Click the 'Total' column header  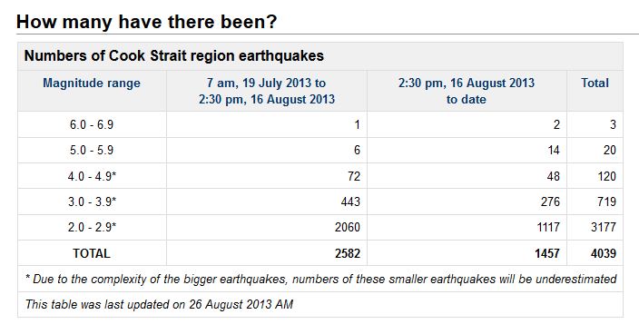click(595, 83)
